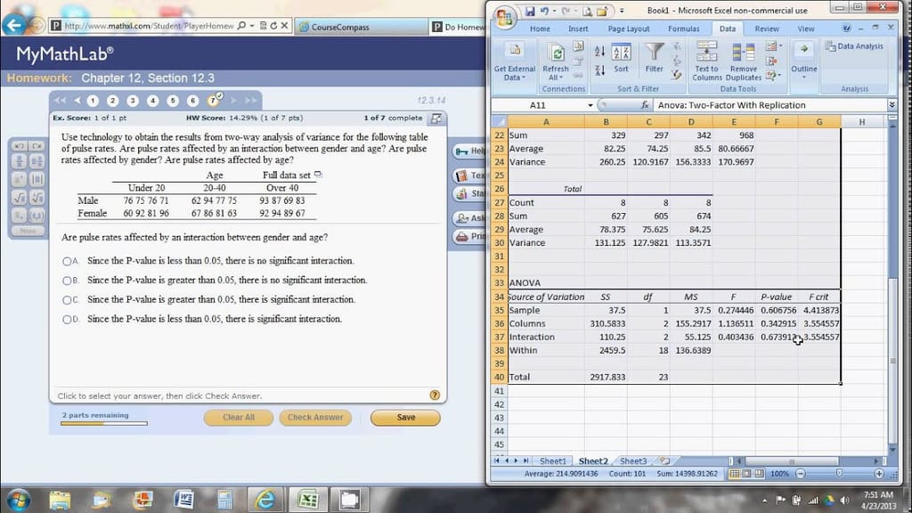Select the square root icon in math palette

(x=20, y=196)
